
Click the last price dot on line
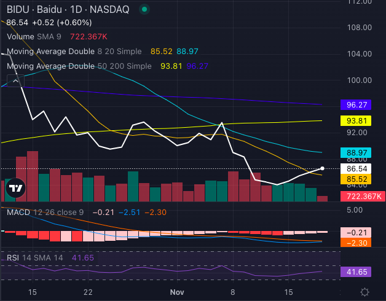[323, 168]
